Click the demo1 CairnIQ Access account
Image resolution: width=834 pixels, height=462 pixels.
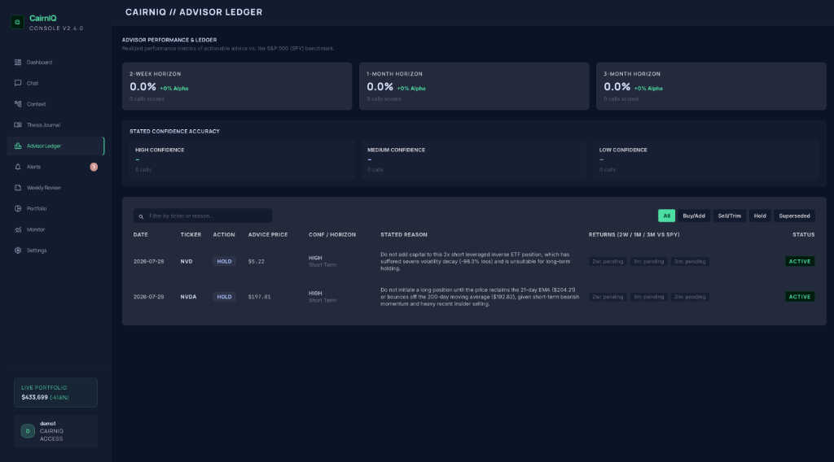click(x=56, y=430)
